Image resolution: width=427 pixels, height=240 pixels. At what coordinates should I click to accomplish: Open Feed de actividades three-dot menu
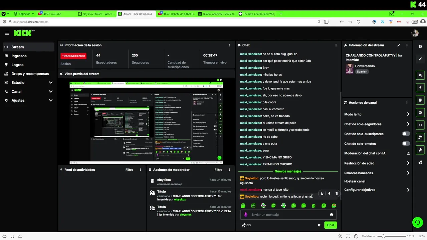pos(140,170)
